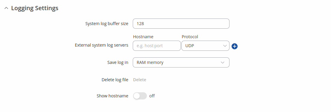Click the Delete log file link
Image resolution: width=331 pixels, height=112 pixels.
coord(140,80)
